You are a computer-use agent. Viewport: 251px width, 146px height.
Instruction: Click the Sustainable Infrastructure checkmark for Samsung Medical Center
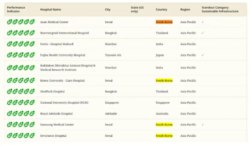tap(203, 125)
